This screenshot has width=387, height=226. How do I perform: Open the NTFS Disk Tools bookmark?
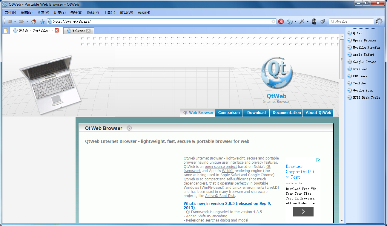[x=364, y=97]
